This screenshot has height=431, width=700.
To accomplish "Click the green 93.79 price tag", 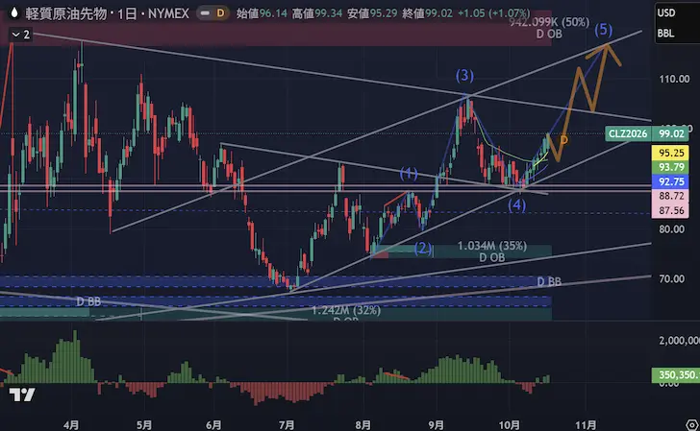I will click(x=671, y=167).
